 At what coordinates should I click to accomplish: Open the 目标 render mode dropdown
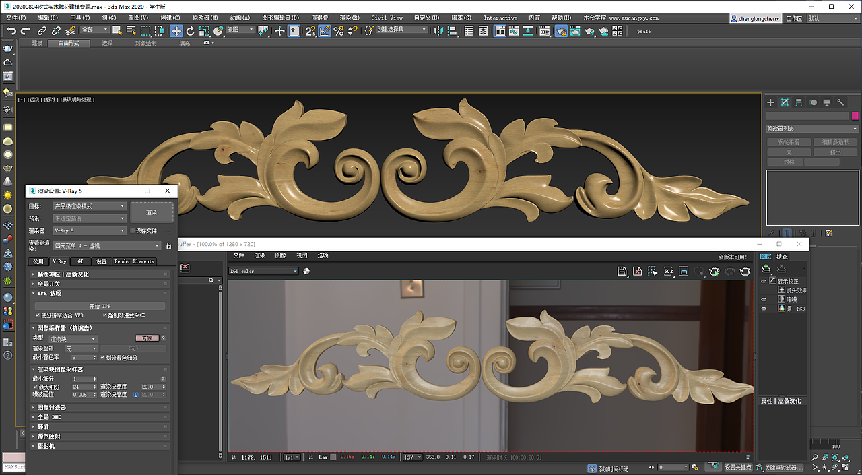click(90, 206)
